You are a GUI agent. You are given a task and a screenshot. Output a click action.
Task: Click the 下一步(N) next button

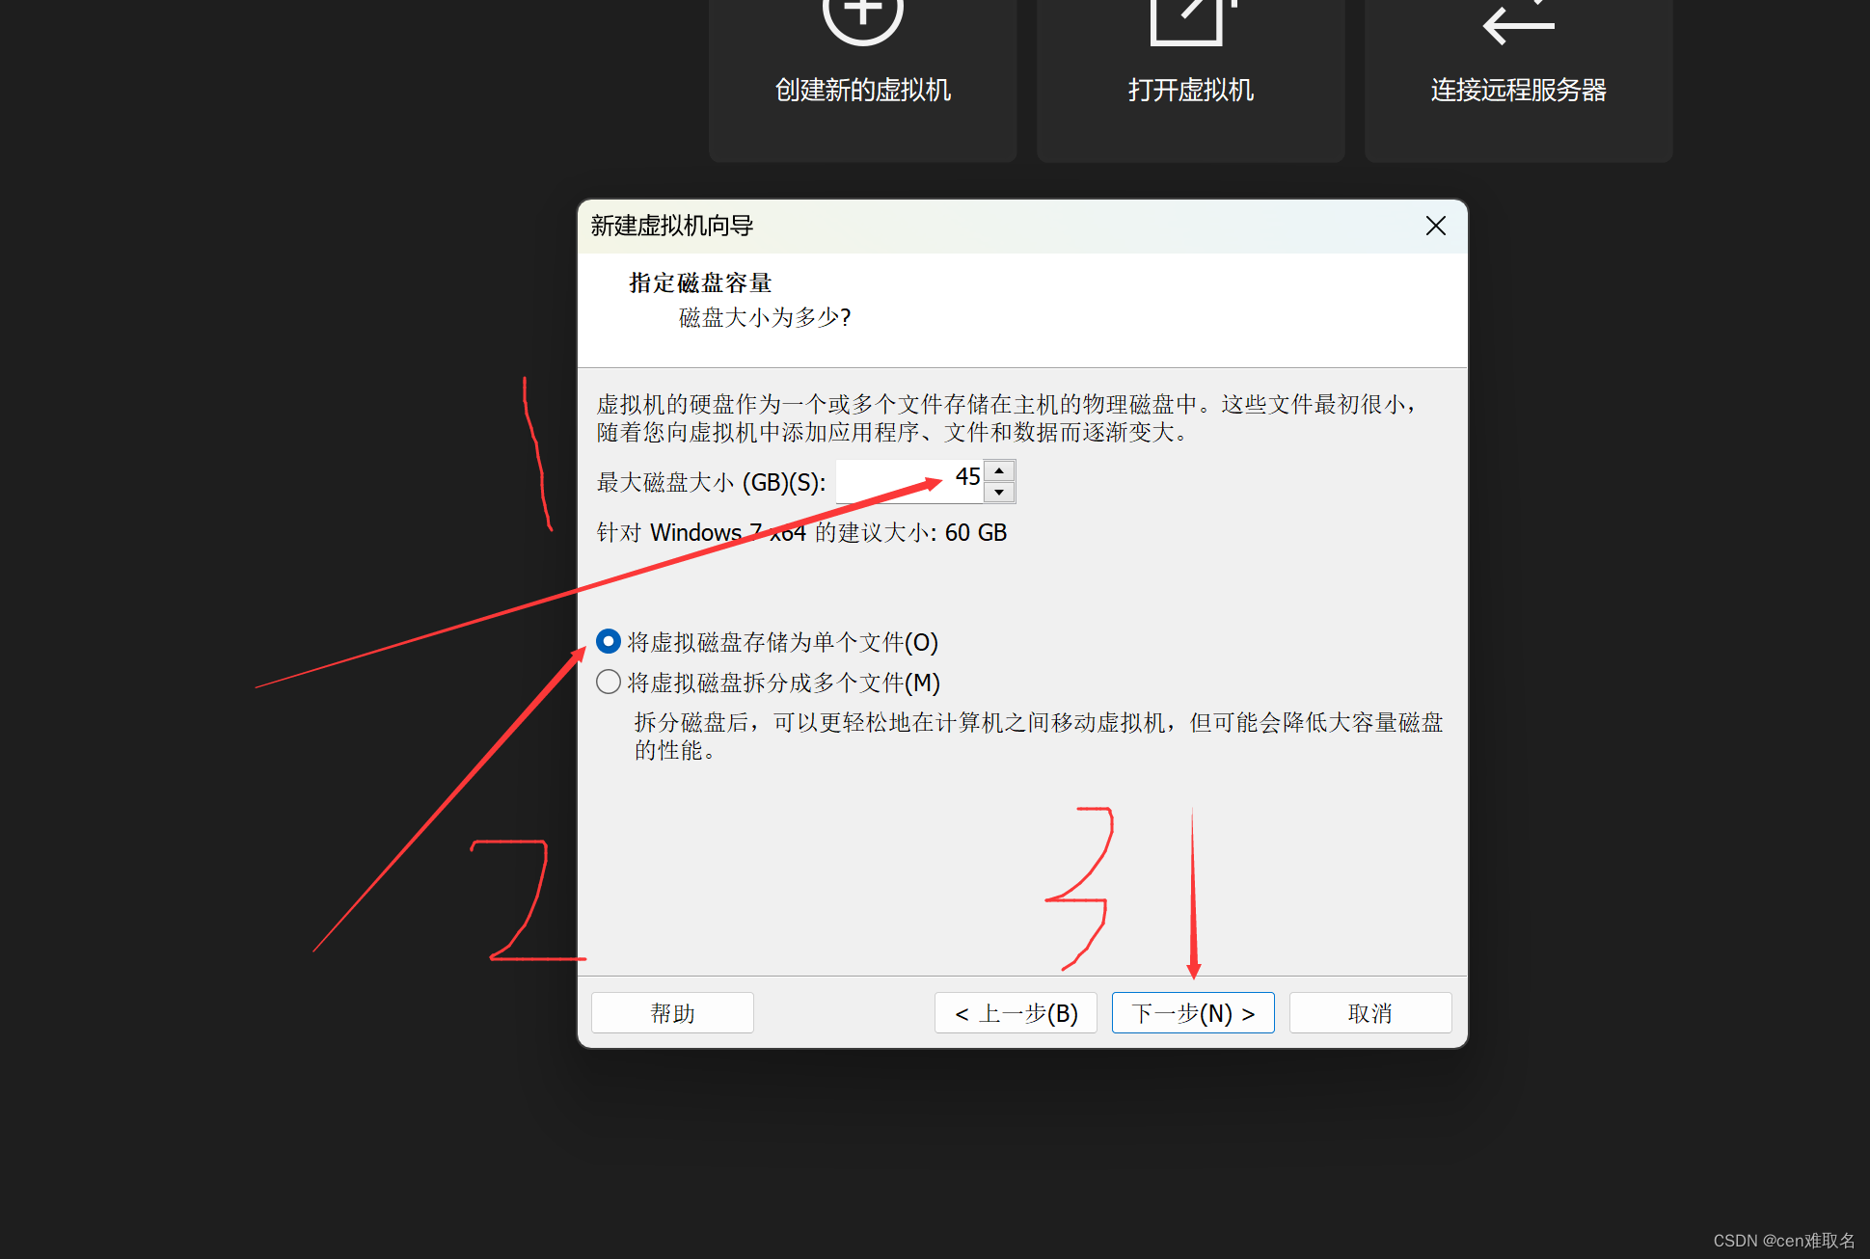pyautogui.click(x=1193, y=1013)
